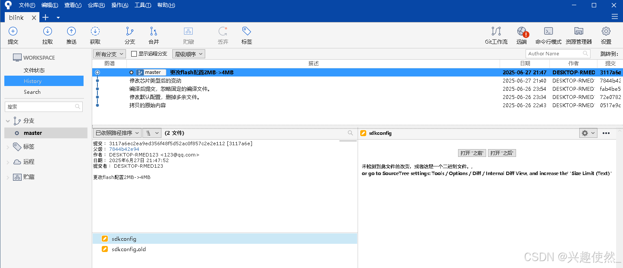Expand the 标签 section in sidebar
The image size is (623, 268).
click(x=7, y=147)
